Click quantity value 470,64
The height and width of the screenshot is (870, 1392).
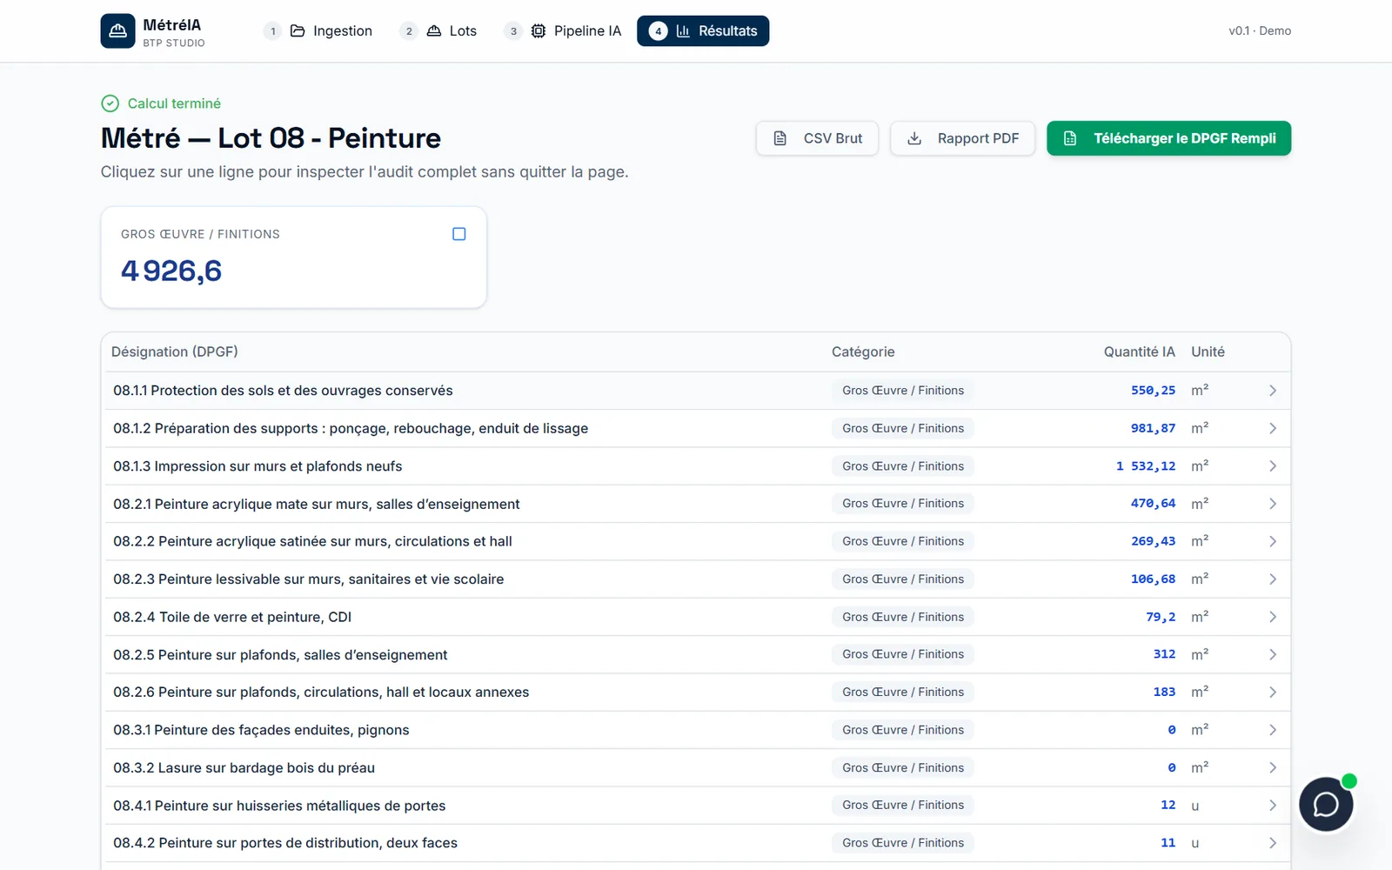point(1153,504)
